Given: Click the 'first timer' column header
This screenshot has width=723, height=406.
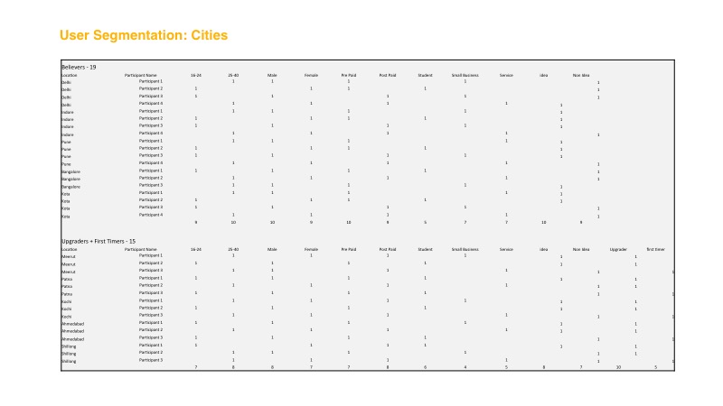Looking at the screenshot, I should pyautogui.click(x=655, y=248).
